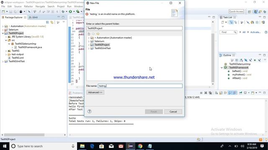Image resolution: width=268 pixels, height=150 pixels.
Task: Click Package Explorer horizontal scrollbar
Action: pos(24,135)
